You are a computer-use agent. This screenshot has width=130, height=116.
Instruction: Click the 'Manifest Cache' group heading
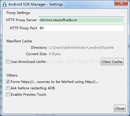[x=19, y=41]
